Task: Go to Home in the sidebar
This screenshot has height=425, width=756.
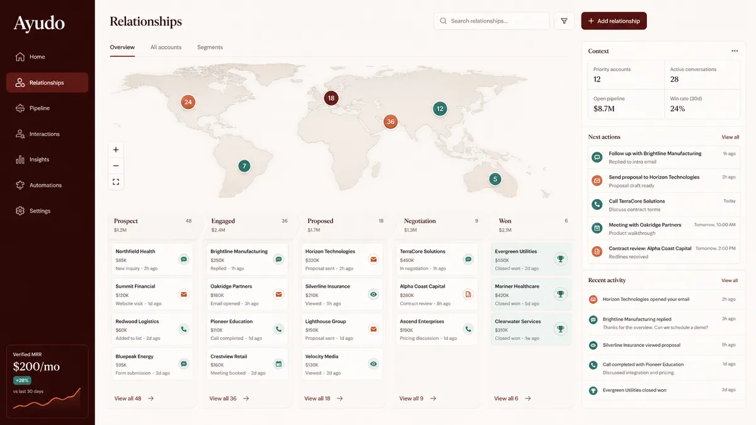Action: click(x=47, y=57)
